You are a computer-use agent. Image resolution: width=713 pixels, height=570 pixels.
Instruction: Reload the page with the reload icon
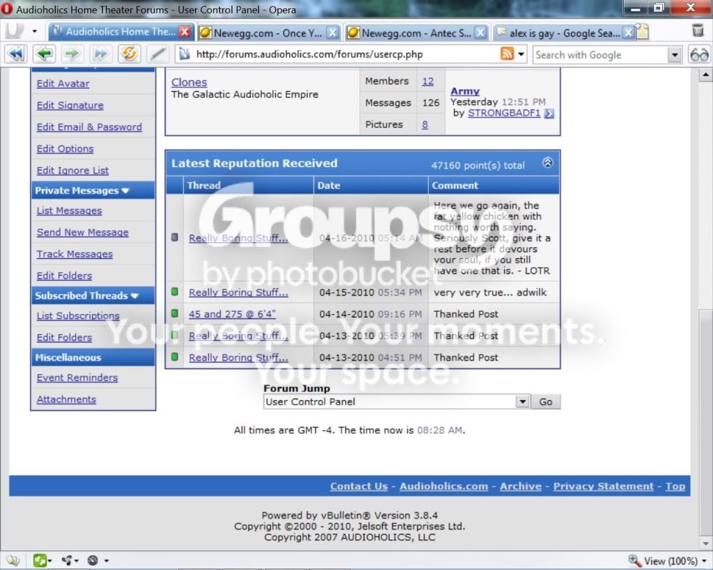coord(129,54)
